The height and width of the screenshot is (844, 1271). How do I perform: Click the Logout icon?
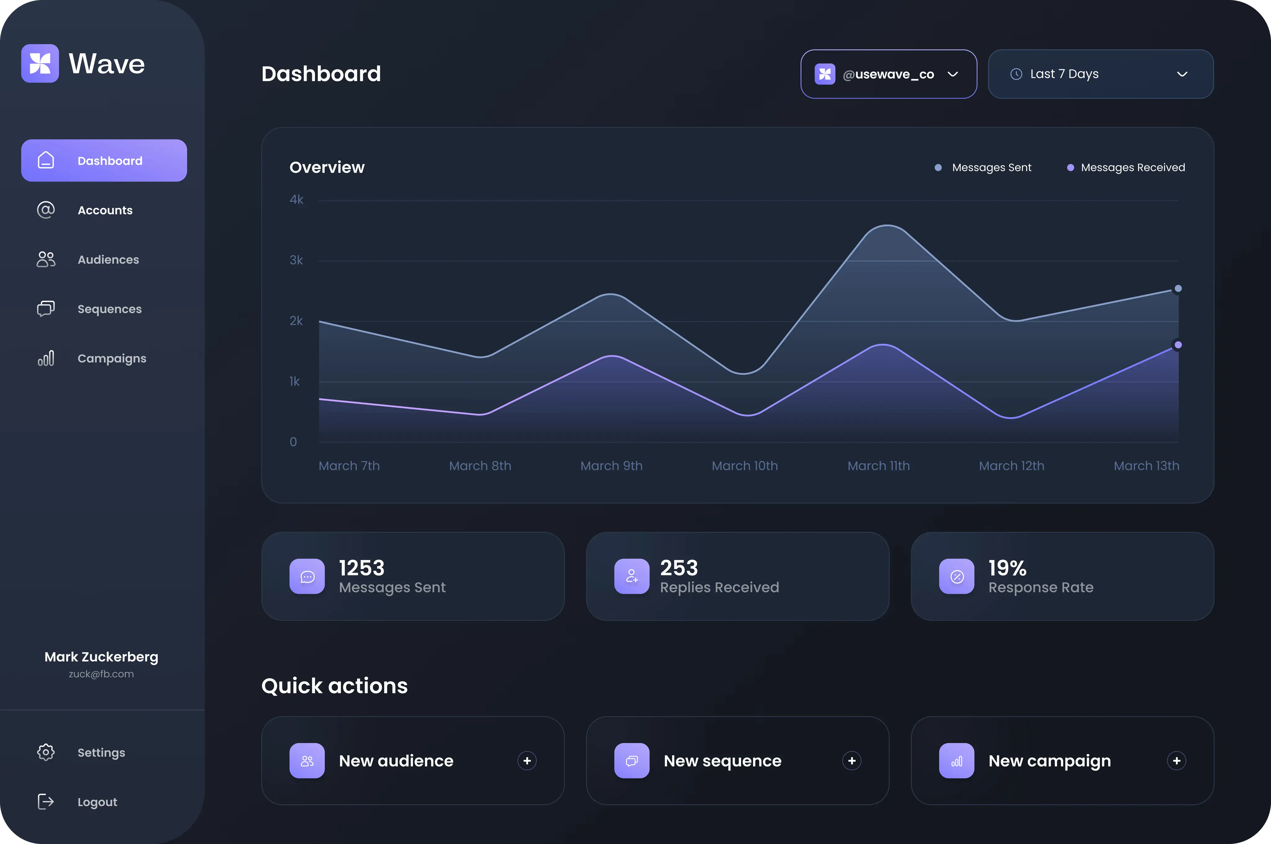[45, 802]
